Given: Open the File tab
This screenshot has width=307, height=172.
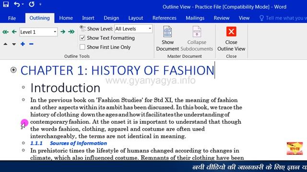Looking at the screenshot, I should pos(12,18).
